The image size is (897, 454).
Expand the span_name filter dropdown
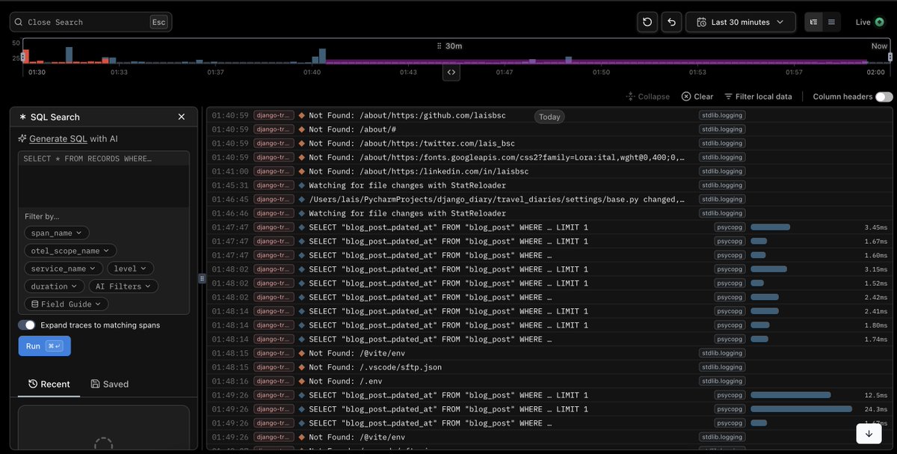[x=57, y=233]
